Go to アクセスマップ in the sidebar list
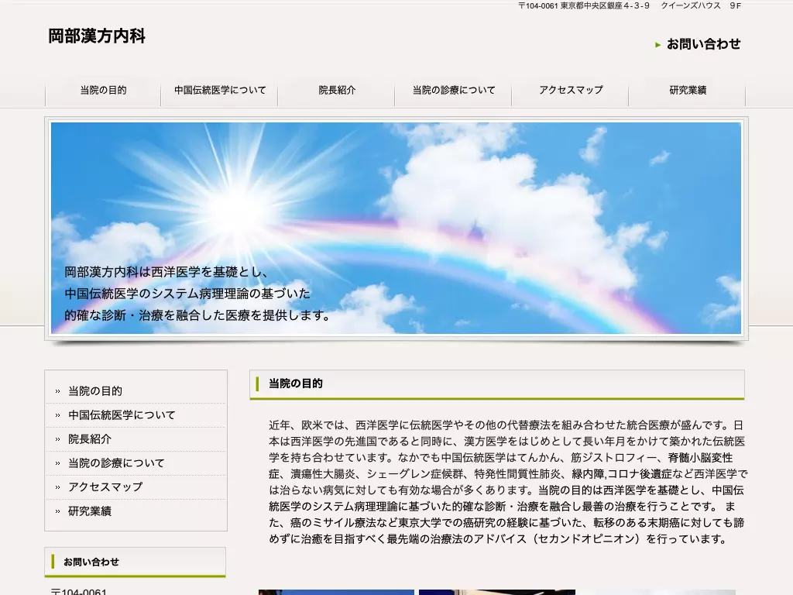This screenshot has width=793, height=595. pyautogui.click(x=105, y=487)
